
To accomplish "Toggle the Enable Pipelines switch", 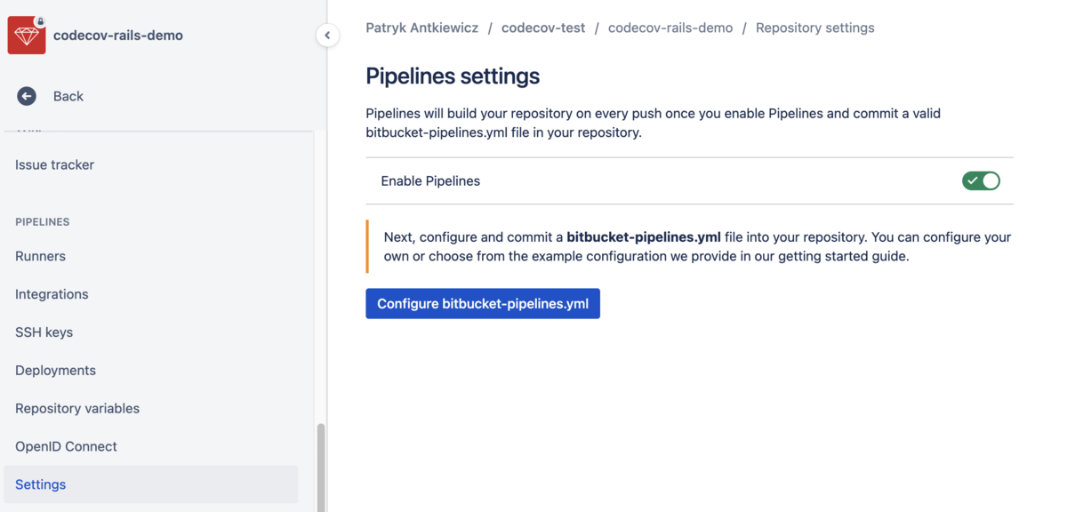I will [981, 181].
